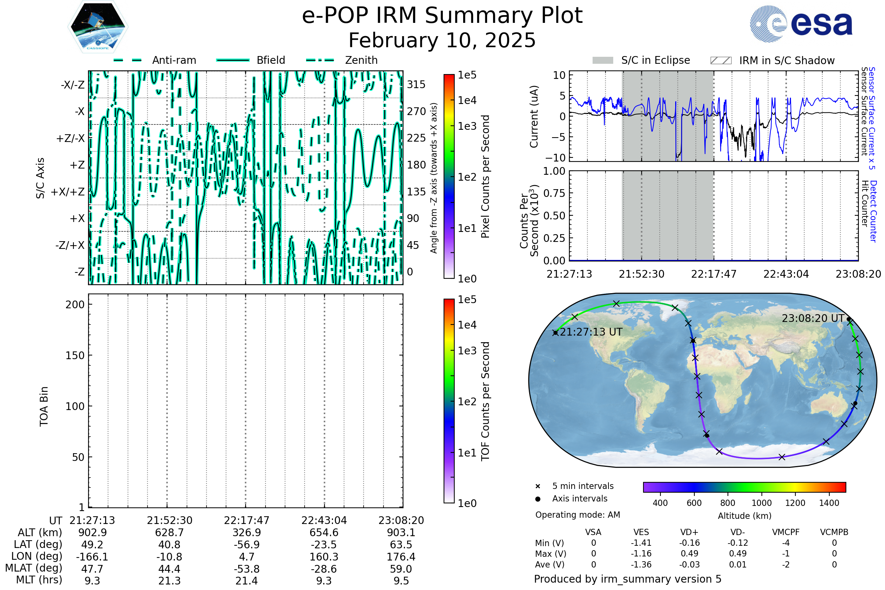Click the 23:08:20 UT end label on map
885x590 pixels.
(813, 318)
